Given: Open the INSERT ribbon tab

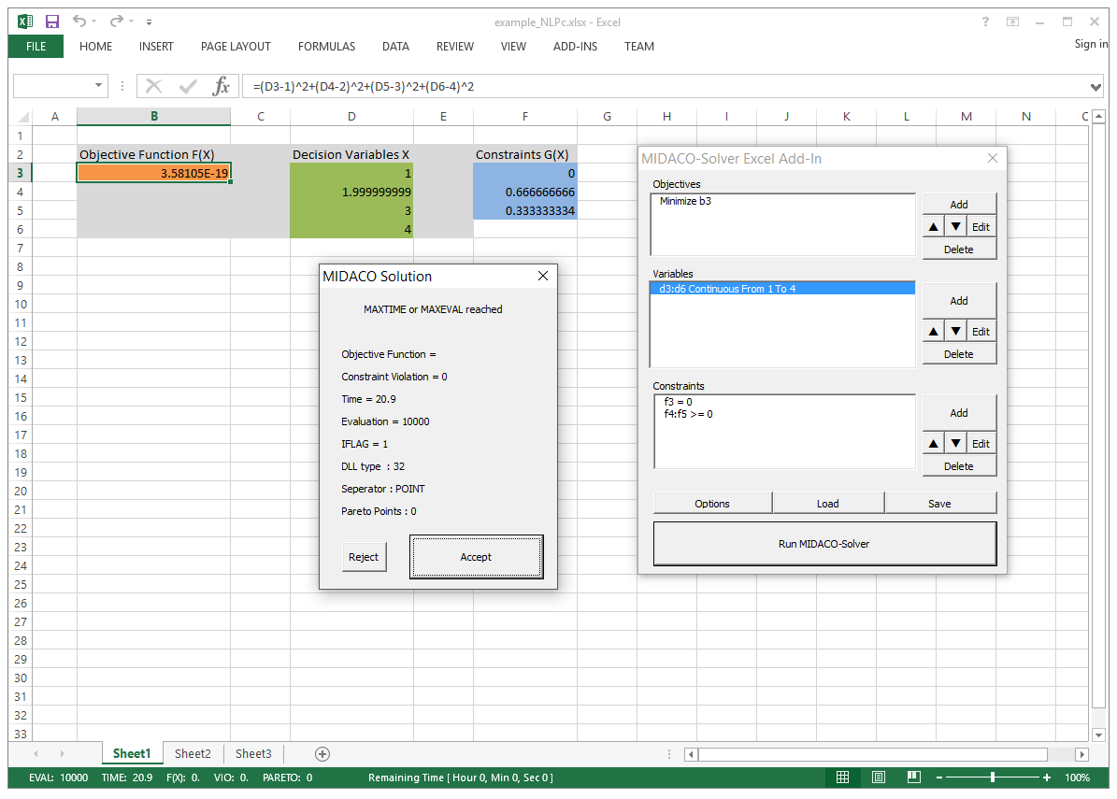Looking at the screenshot, I should point(156,47).
